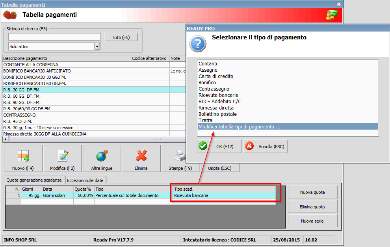Click the Tutti (F5) button
390x247 pixels.
click(121, 37)
